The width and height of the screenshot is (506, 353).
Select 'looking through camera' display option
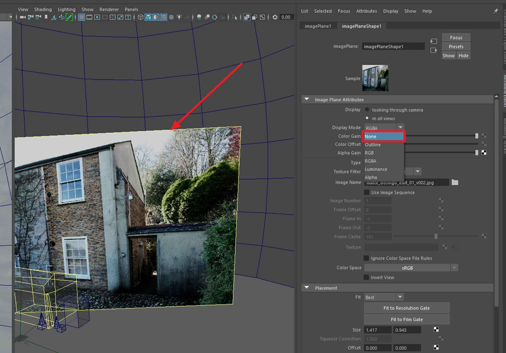(x=367, y=110)
